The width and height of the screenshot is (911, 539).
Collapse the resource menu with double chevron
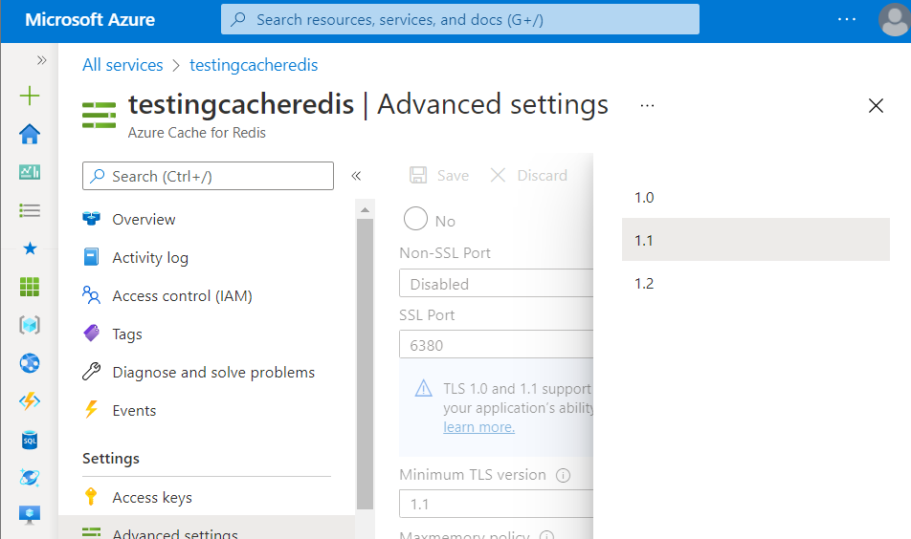coord(356,176)
